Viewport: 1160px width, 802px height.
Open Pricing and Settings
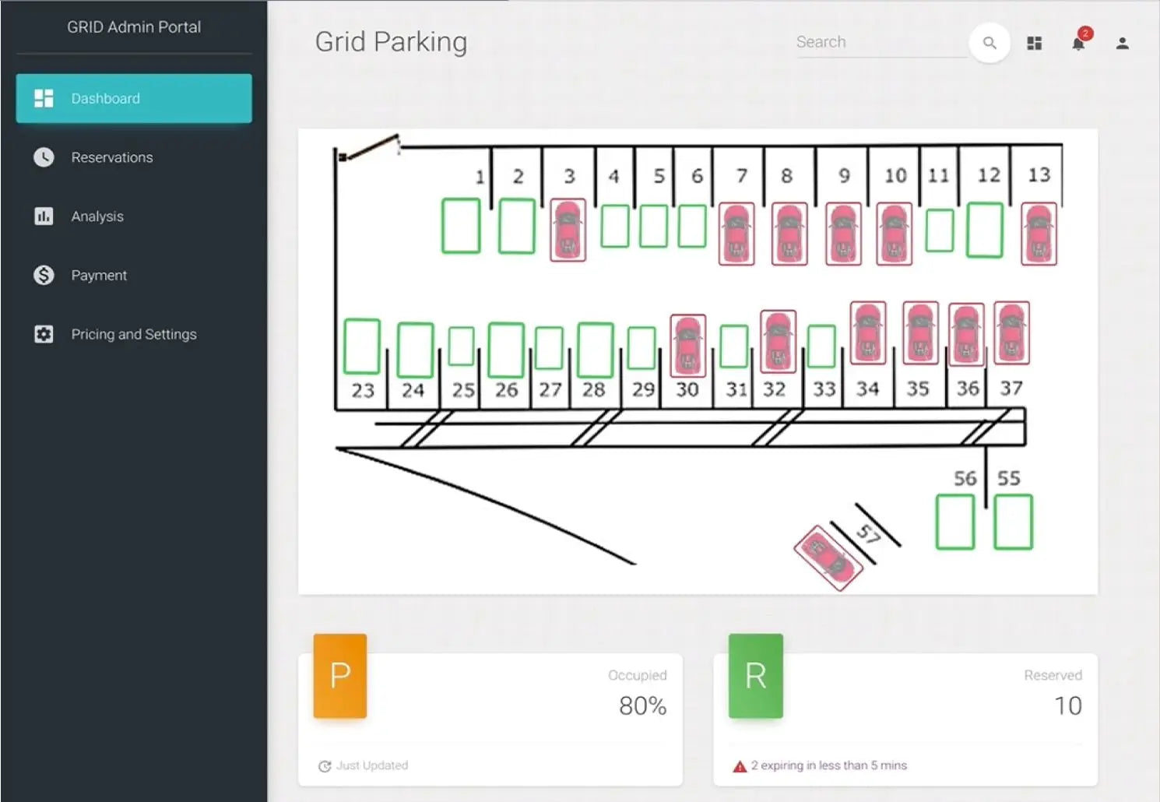pos(134,334)
